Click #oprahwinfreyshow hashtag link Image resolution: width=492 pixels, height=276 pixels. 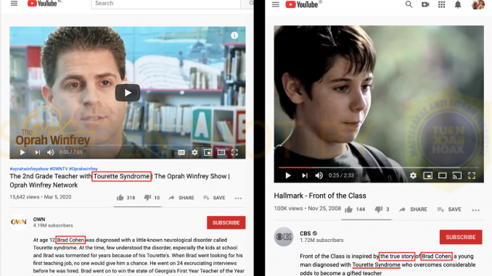(x=29, y=169)
